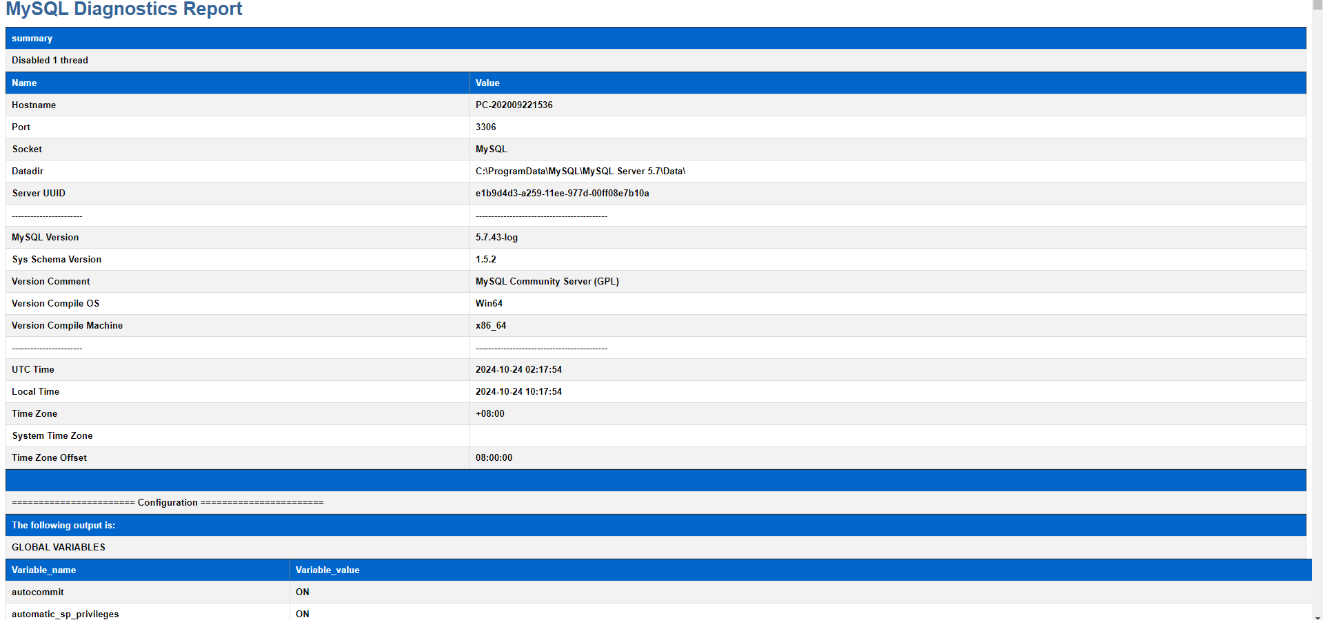Viewport: 1323px width, 620px height.
Task: Select "The following output is:" header
Action: click(63, 526)
